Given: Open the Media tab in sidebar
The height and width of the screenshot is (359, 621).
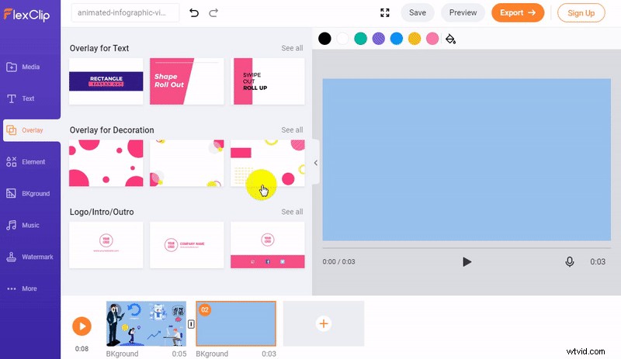Looking at the screenshot, I should [x=30, y=67].
